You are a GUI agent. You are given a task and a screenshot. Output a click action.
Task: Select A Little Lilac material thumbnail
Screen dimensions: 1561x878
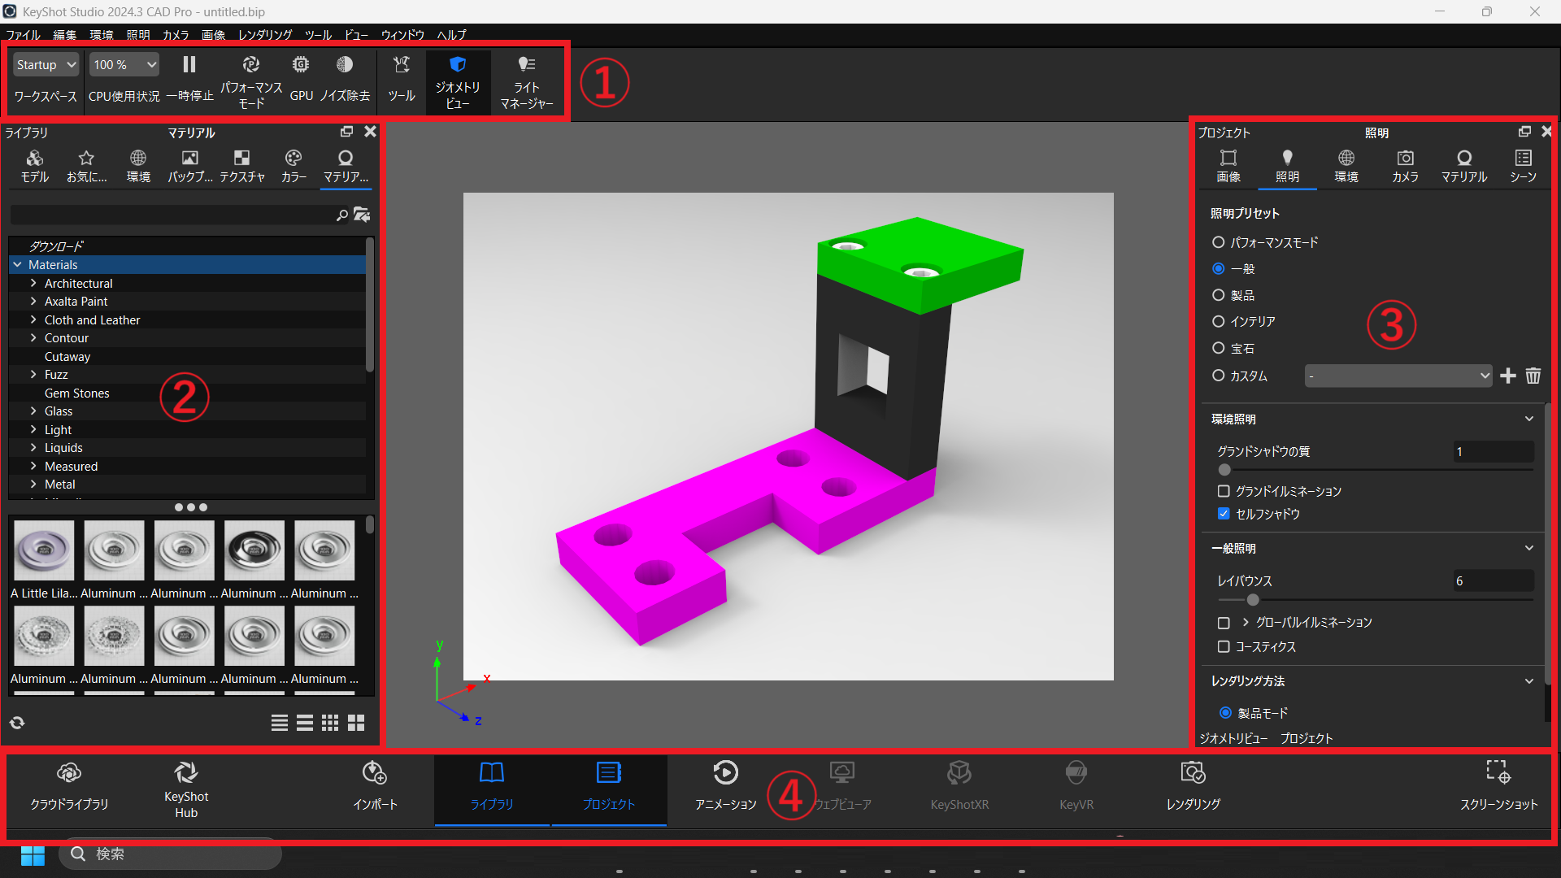[44, 550]
